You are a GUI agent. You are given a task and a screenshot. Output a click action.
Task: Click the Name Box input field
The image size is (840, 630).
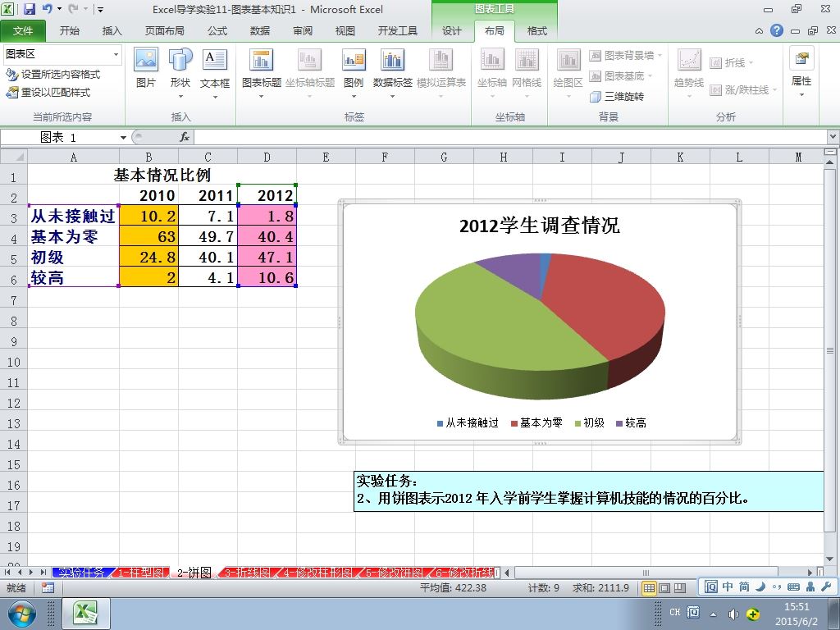(59, 138)
